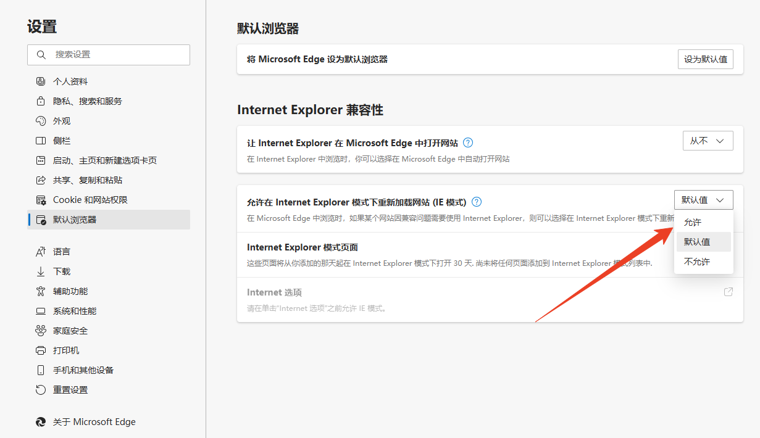Image resolution: width=760 pixels, height=438 pixels.
Task: Open 下载 settings
Action: click(x=109, y=271)
